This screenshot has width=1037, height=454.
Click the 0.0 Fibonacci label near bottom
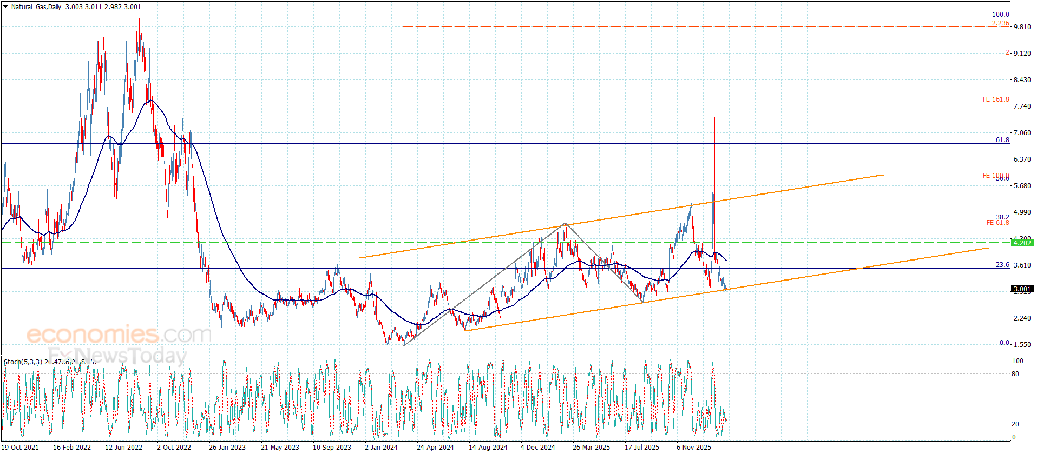1004,343
